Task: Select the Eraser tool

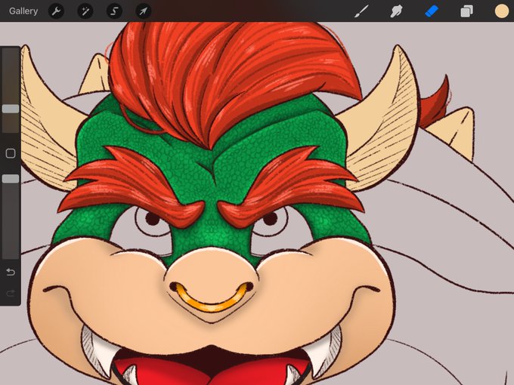Action: pyautogui.click(x=432, y=11)
